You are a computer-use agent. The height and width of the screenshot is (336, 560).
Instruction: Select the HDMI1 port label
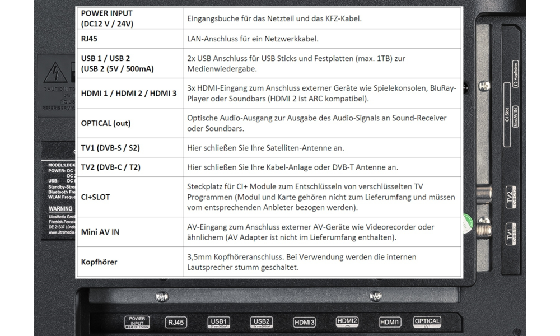coord(390,323)
